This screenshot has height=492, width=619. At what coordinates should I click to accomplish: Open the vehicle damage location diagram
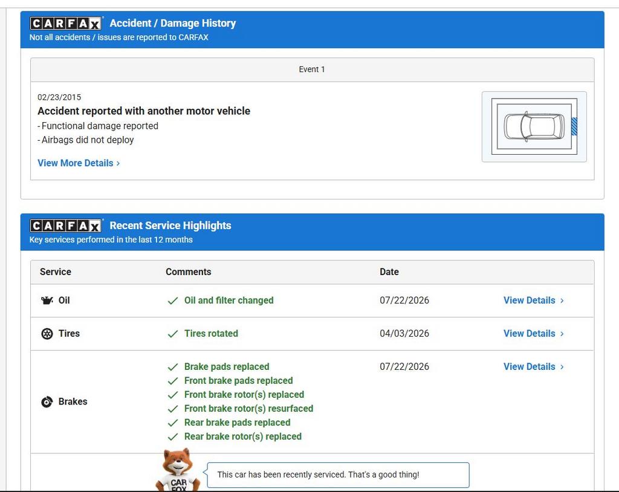[x=534, y=127]
